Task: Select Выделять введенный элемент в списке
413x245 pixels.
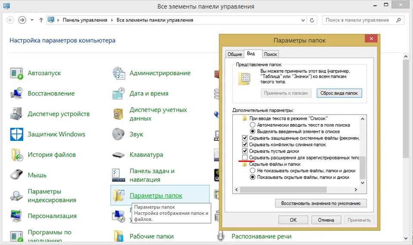Action: [253, 131]
